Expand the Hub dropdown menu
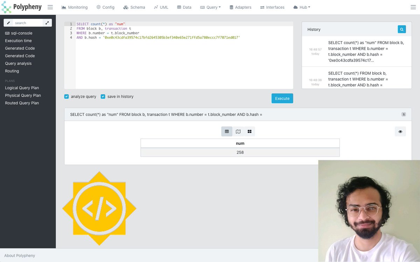This screenshot has width=420, height=262. tap(302, 7)
